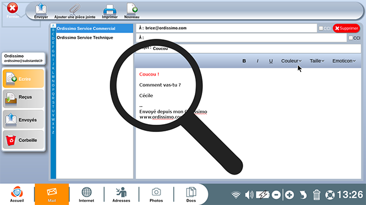366x205 pixels.
Task: Click the red Supprimer button
Action: [x=346, y=28]
